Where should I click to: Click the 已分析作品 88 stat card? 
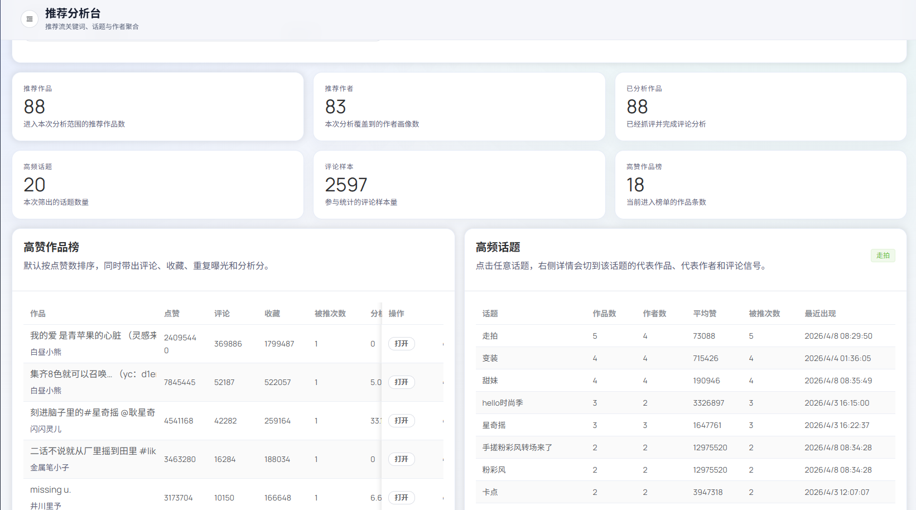761,107
